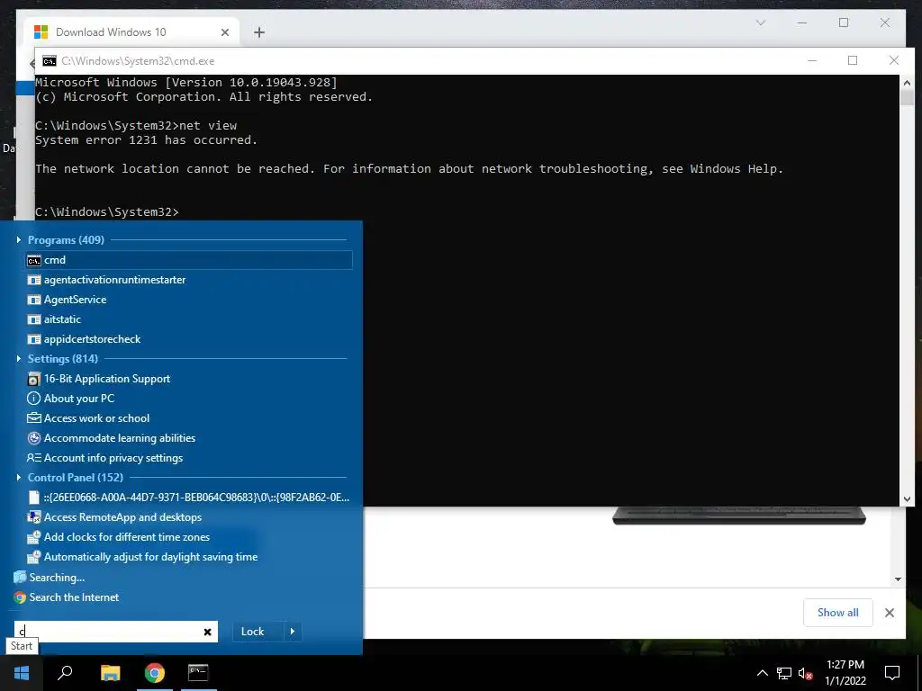Switch to Chrome on the taskbar

coord(155,673)
